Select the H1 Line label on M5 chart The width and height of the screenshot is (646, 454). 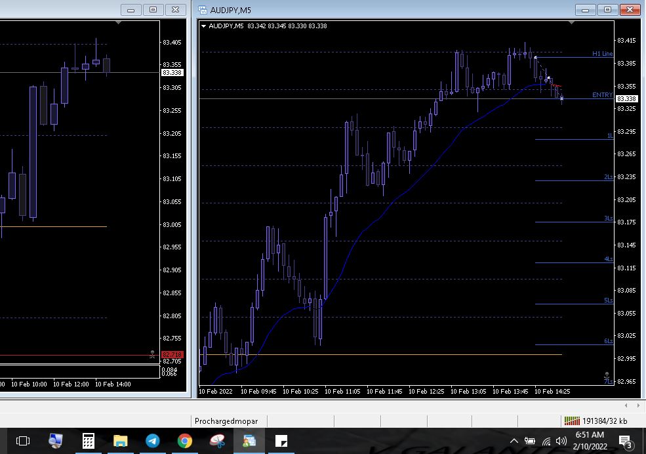(602, 54)
